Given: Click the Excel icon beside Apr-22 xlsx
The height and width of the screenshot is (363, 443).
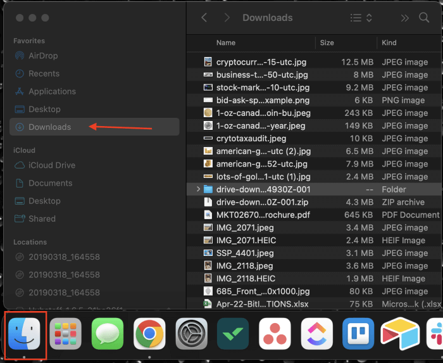Looking at the screenshot, I should (208, 303).
